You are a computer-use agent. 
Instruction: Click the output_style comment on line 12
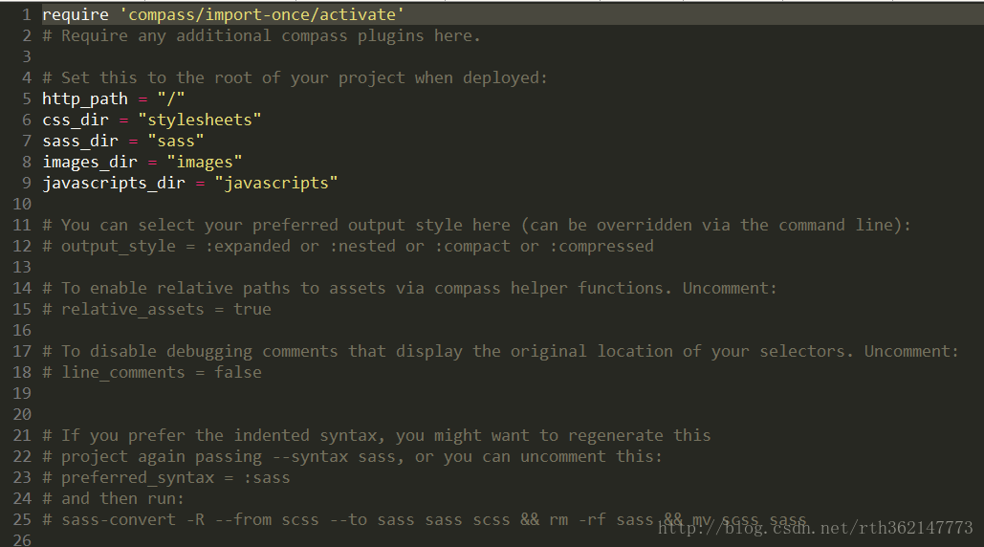pyautogui.click(x=348, y=247)
